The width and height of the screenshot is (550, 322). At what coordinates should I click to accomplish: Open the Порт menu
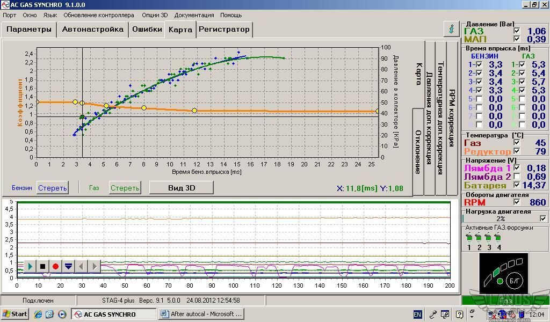(x=9, y=15)
